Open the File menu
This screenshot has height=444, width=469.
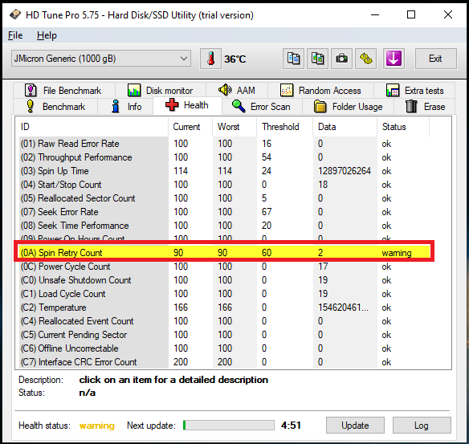pyautogui.click(x=15, y=35)
